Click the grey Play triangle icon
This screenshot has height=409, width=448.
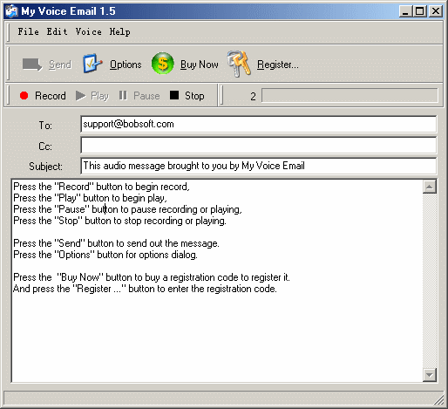(80, 95)
